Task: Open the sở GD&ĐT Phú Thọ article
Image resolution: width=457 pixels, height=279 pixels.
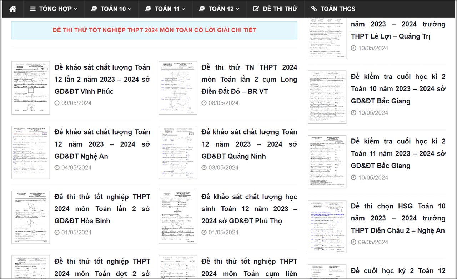Action: point(249,209)
